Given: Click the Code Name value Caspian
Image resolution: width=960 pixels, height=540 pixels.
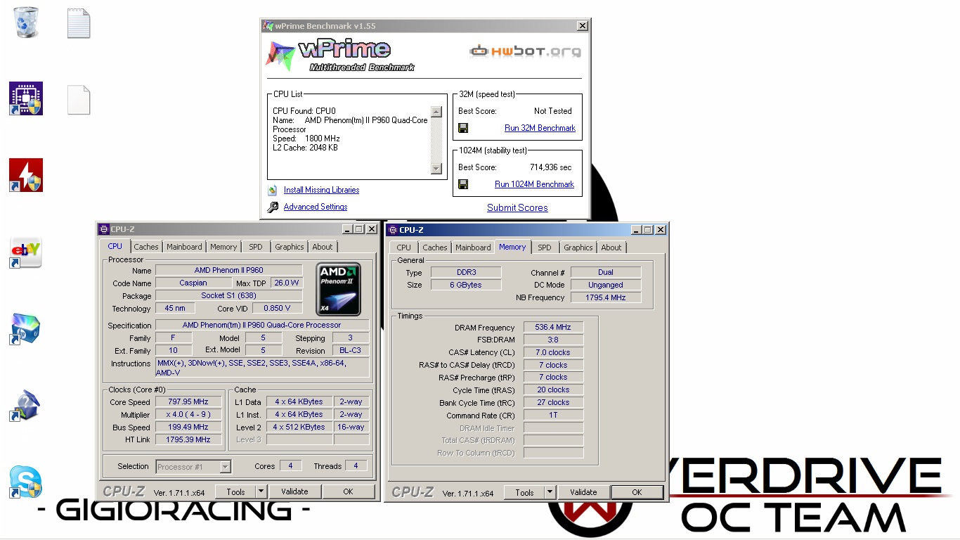Looking at the screenshot, I should tap(193, 283).
